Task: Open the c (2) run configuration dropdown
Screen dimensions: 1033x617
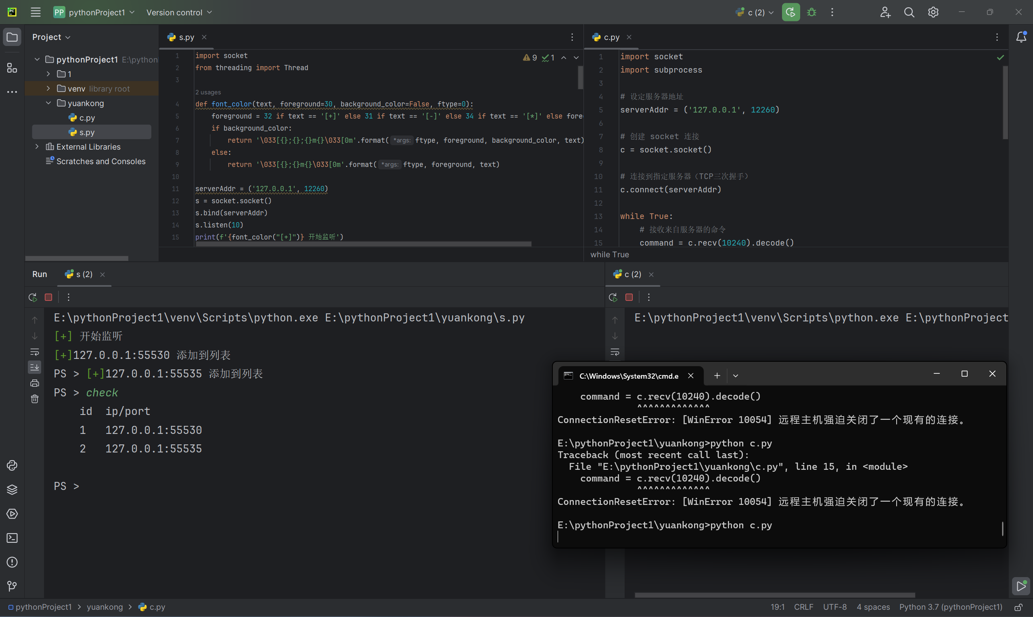Action: pyautogui.click(x=755, y=12)
